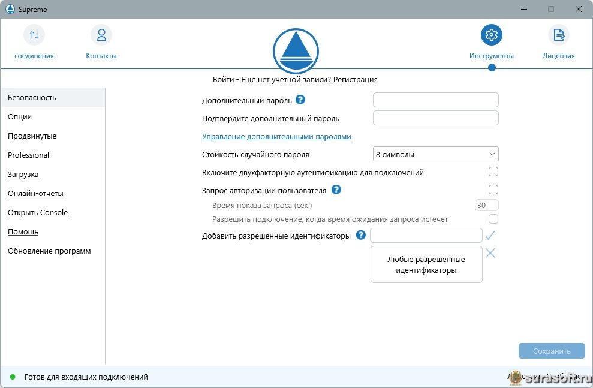Click the Войти sign-in link
The width and height of the screenshot is (593, 388).
click(x=224, y=79)
